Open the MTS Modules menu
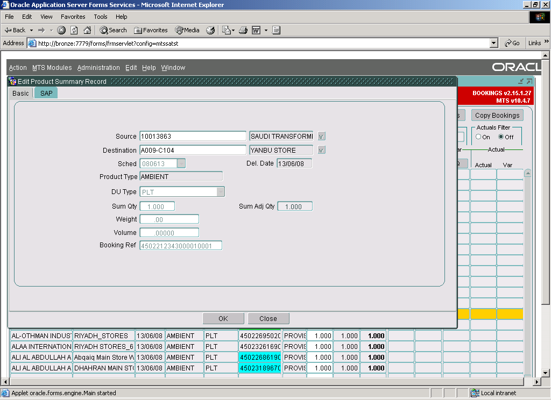This screenshot has width=551, height=400. [x=52, y=67]
